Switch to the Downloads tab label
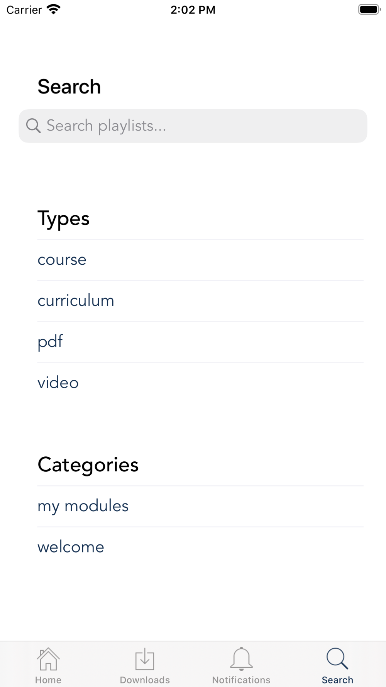 pos(145,680)
